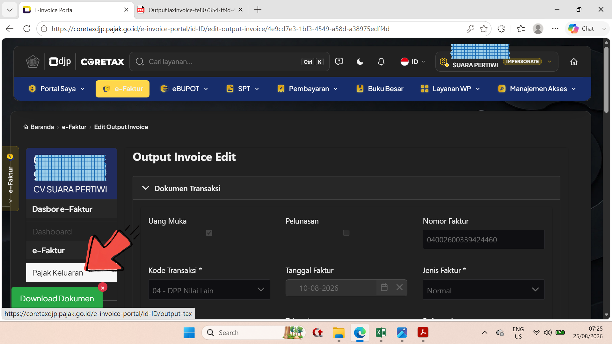
Task: Click the Garuda emblem icon
Action: point(33,61)
